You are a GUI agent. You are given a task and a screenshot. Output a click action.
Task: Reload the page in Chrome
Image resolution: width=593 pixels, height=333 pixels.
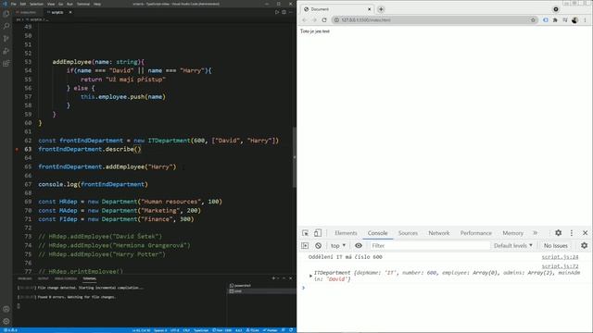click(324, 20)
